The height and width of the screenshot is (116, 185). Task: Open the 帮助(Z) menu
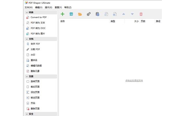tap(68, 7)
